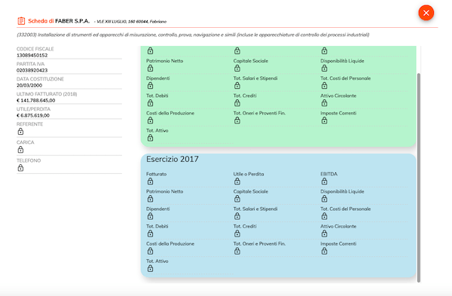Select the Codice Fiscale value 13089450152
The image size is (452, 296).
click(32, 55)
